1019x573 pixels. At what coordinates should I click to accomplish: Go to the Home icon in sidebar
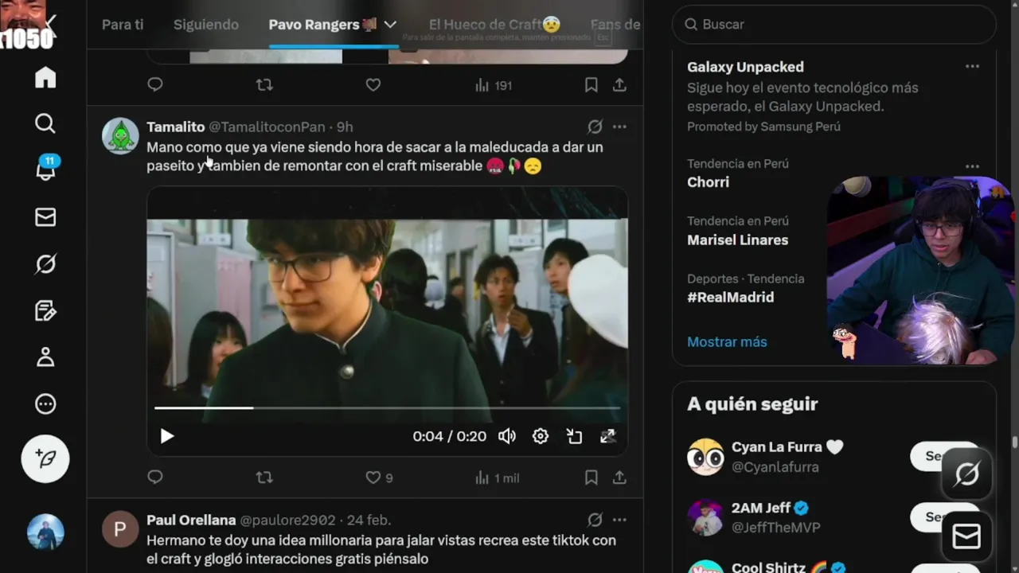coord(45,77)
